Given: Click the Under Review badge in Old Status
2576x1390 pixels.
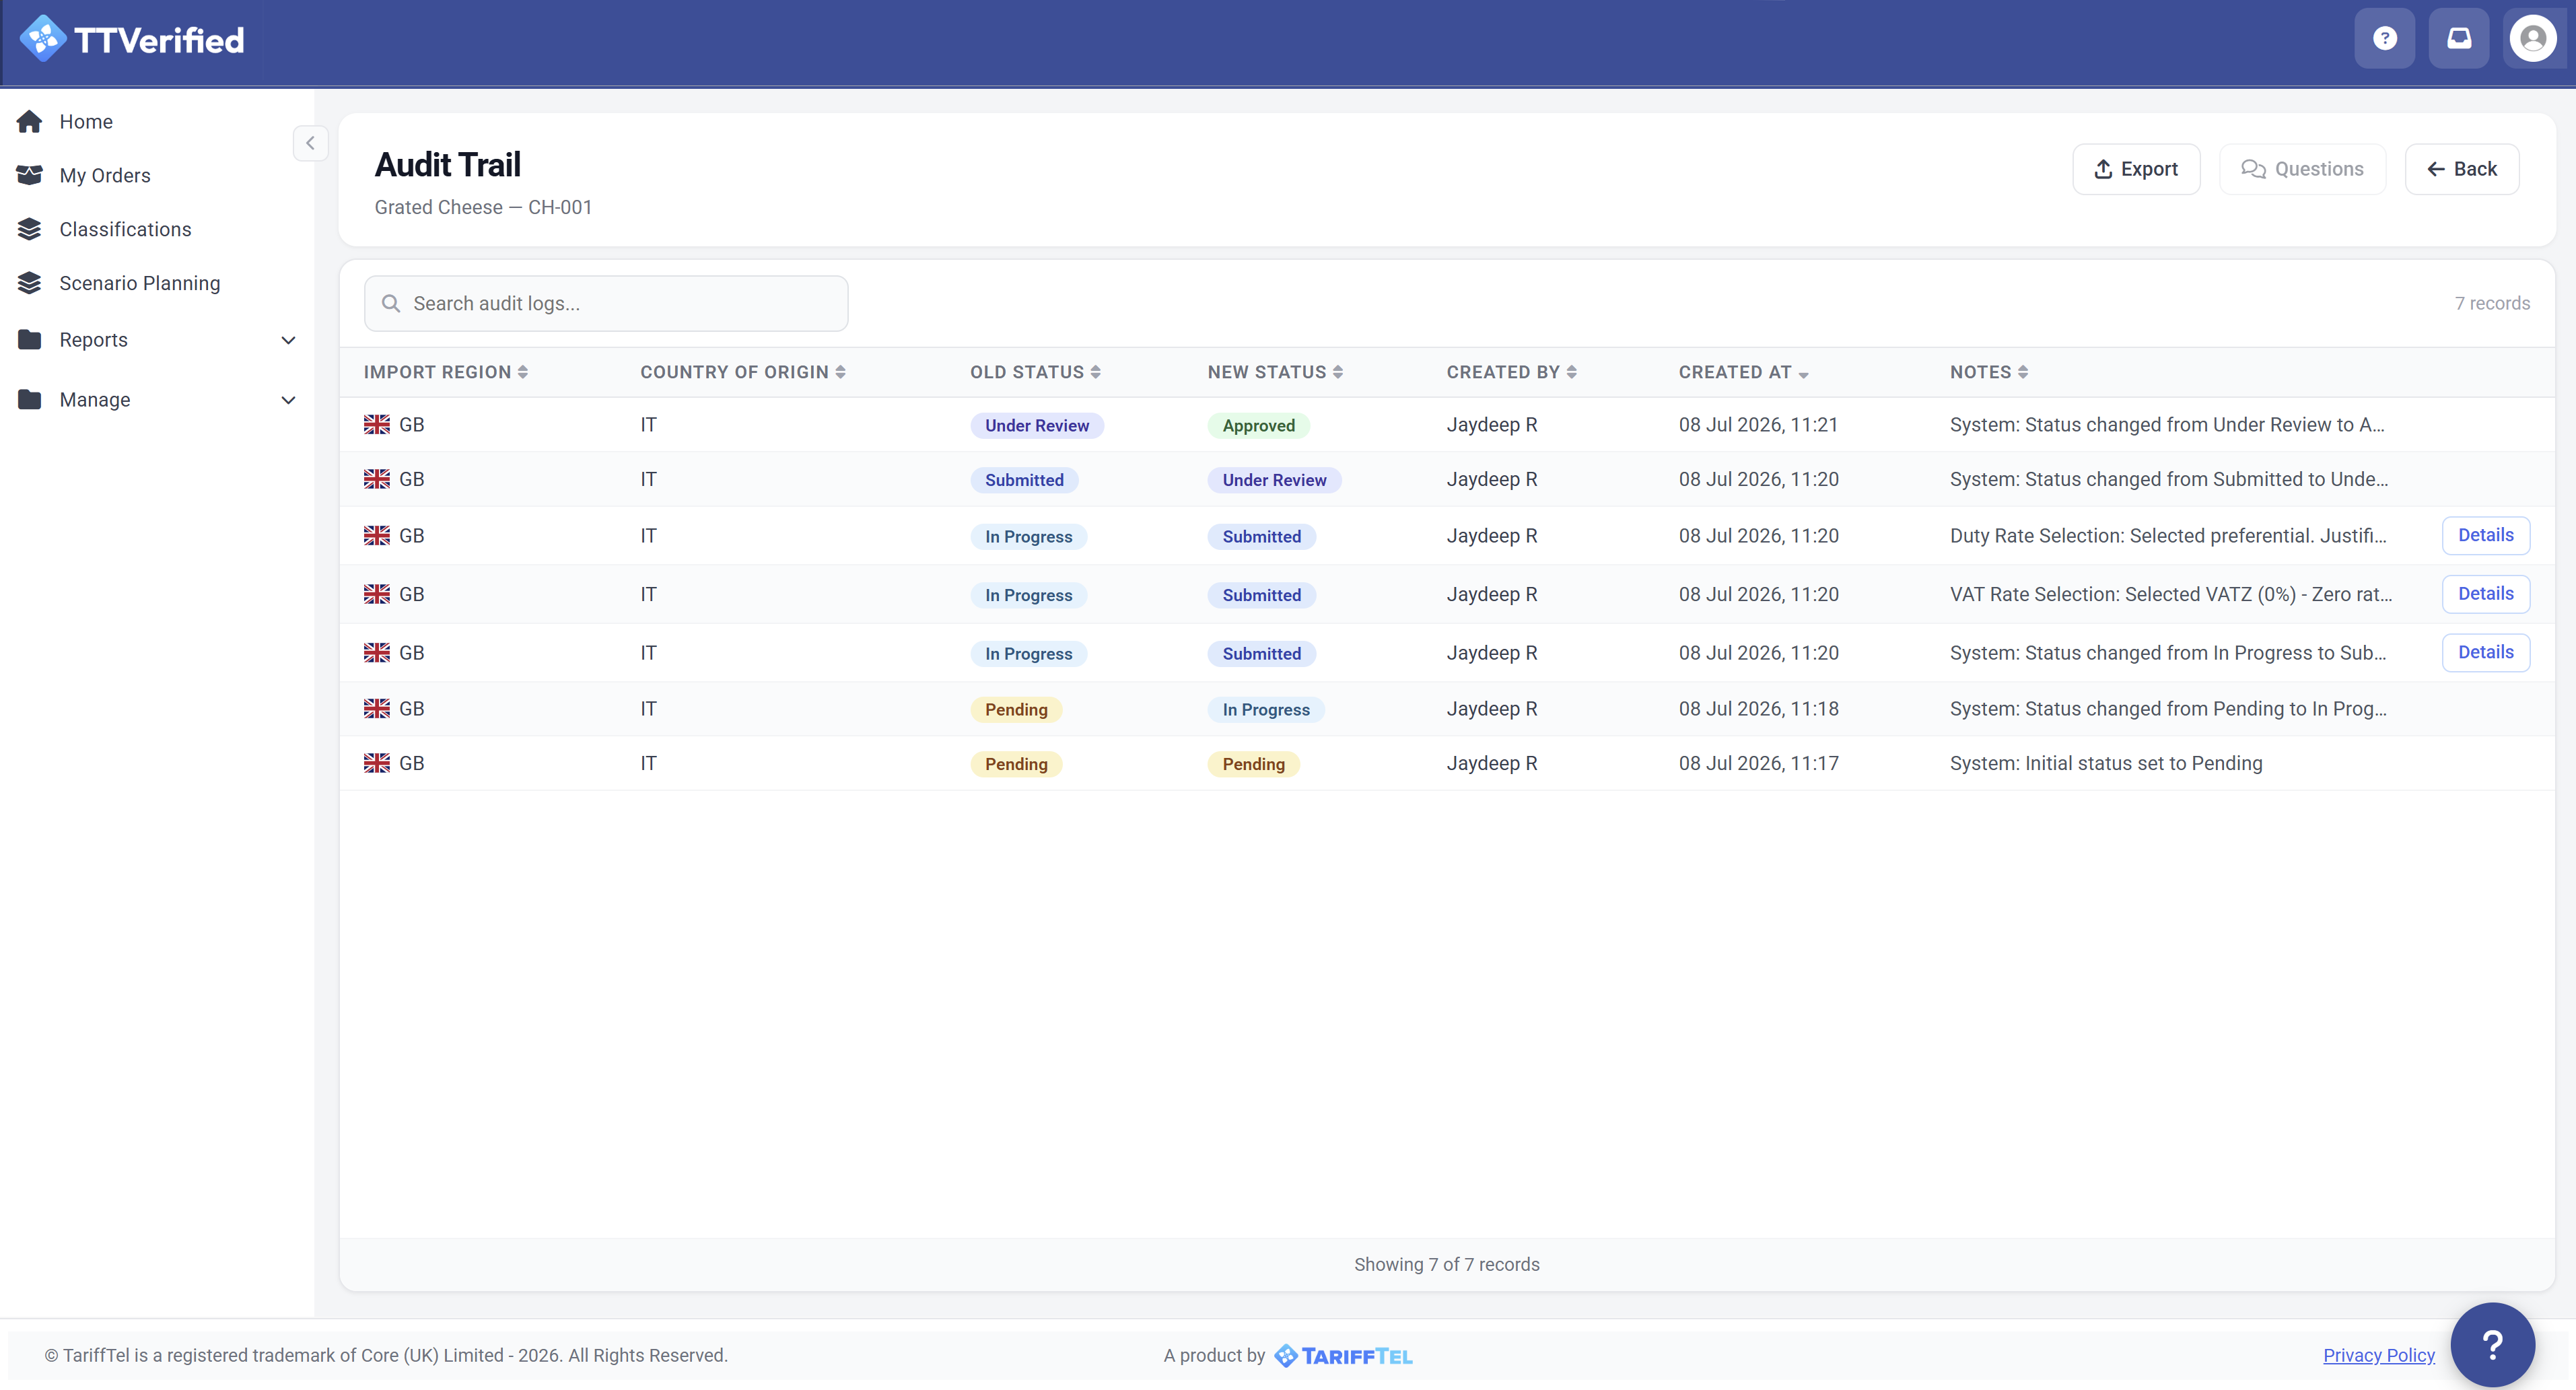Looking at the screenshot, I should [x=1037, y=425].
